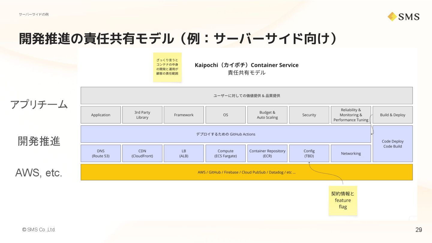Click the OS box

tap(226, 115)
